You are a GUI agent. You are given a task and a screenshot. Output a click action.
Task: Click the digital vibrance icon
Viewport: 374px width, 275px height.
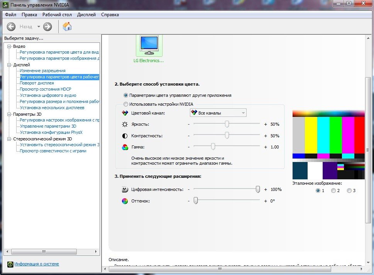tap(125, 189)
